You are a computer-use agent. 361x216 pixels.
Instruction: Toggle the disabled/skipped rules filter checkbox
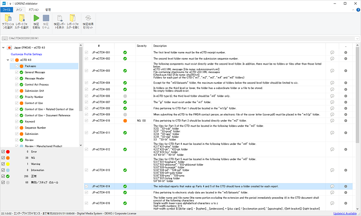click(3, 182)
